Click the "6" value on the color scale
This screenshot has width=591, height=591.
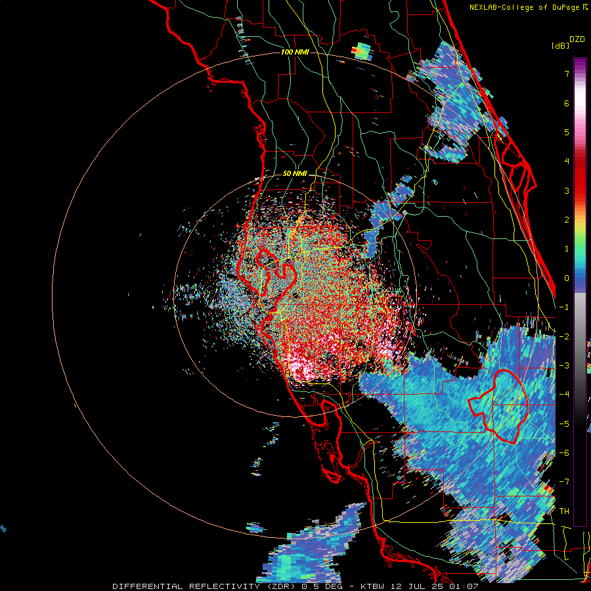click(567, 103)
